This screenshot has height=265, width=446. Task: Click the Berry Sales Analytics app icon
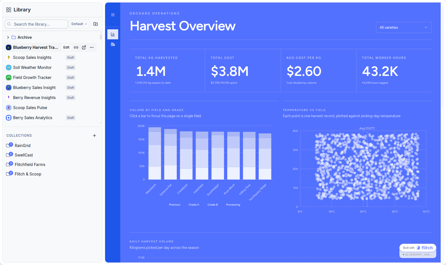(9, 118)
